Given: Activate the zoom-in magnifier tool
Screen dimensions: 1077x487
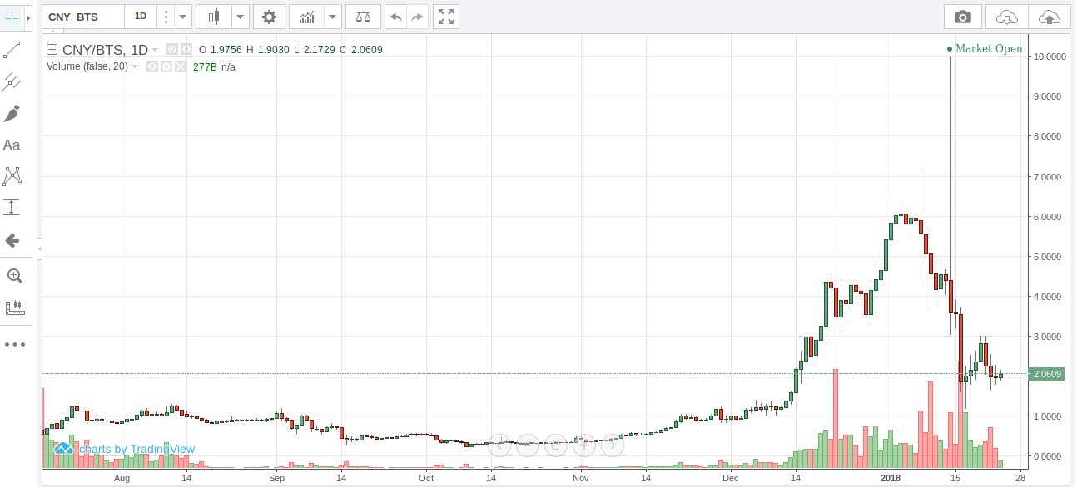Looking at the screenshot, I should coord(14,276).
